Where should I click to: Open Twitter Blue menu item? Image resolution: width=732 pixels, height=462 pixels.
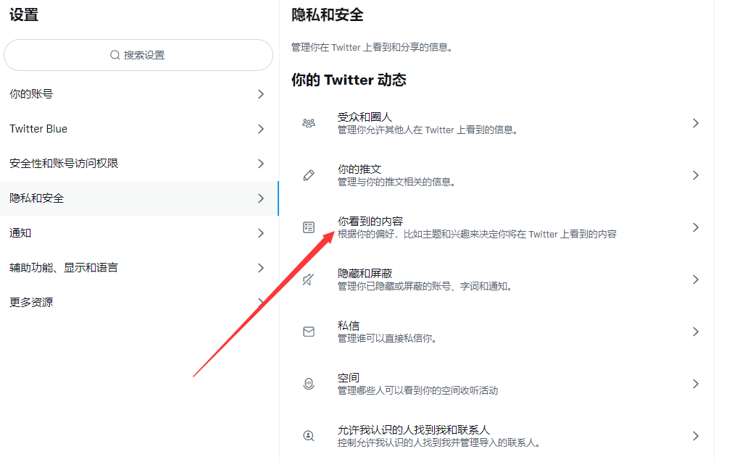click(139, 129)
